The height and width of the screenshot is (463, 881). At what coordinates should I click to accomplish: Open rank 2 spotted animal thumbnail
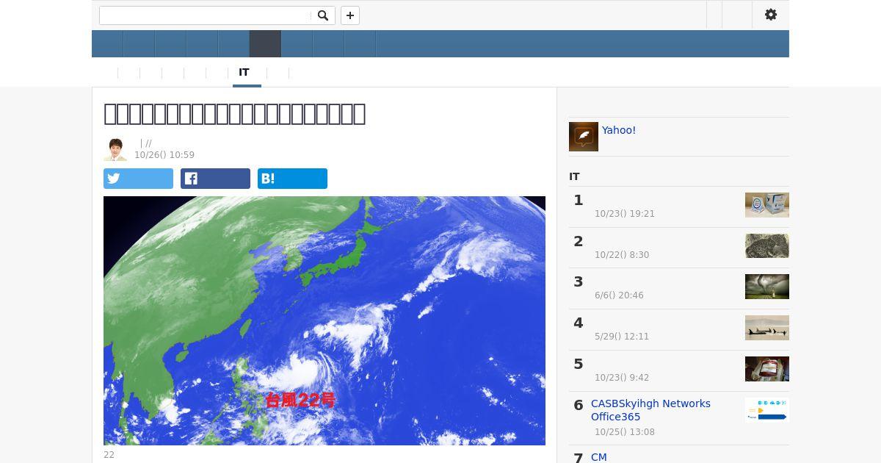[x=767, y=246]
